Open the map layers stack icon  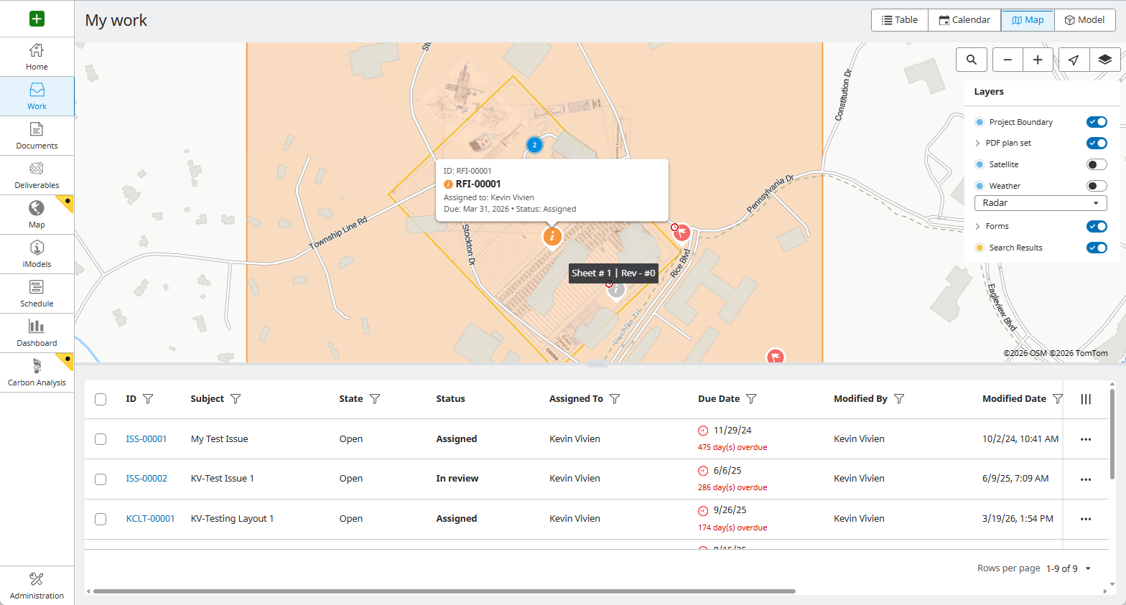[1104, 60]
